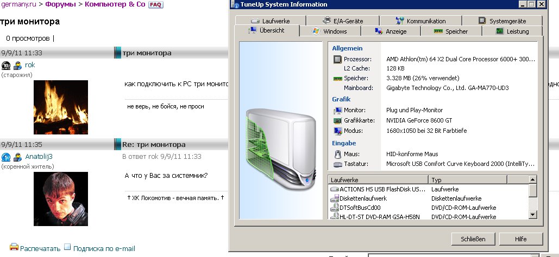Open the Windows tab
This screenshot has width=559, height=257.
click(330, 31)
